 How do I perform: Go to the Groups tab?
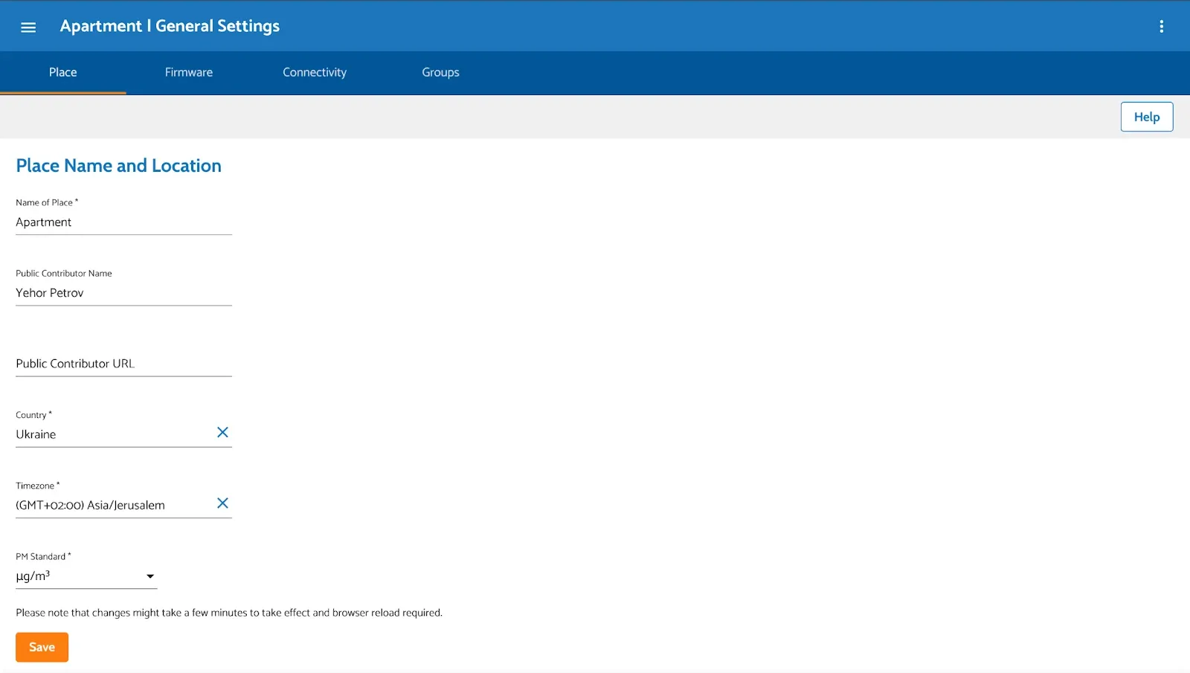coord(440,72)
